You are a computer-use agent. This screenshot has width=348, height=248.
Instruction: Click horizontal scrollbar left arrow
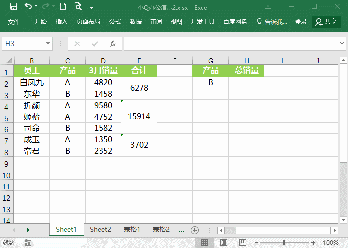221,230
